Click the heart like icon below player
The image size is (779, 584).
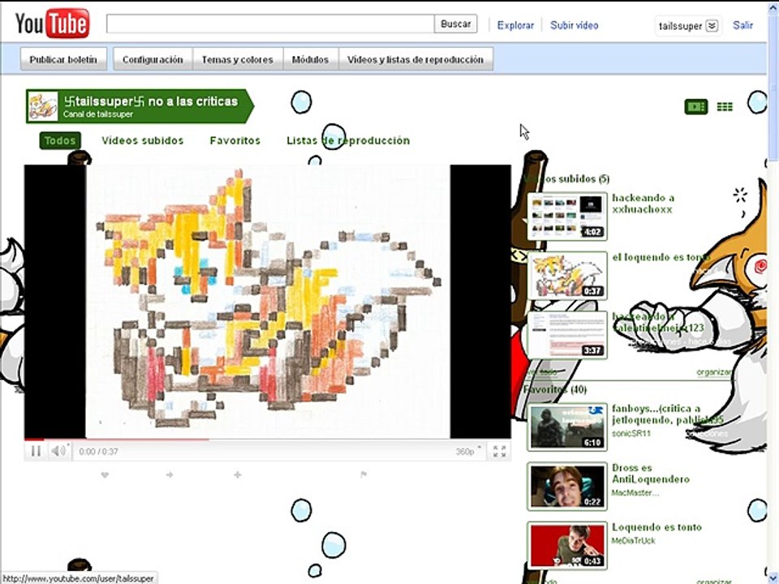105,474
